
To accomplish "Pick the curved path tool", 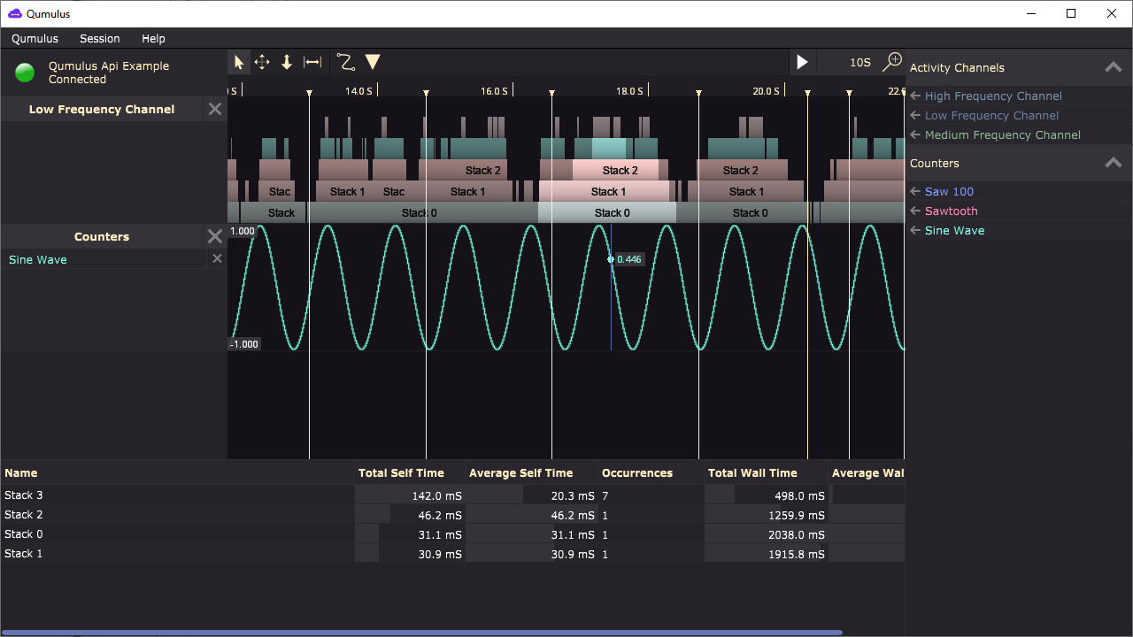I will 346,62.
